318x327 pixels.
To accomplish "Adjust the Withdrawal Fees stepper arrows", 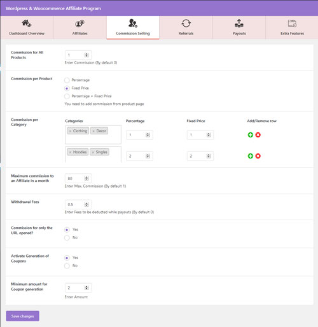I will click(x=86, y=204).
